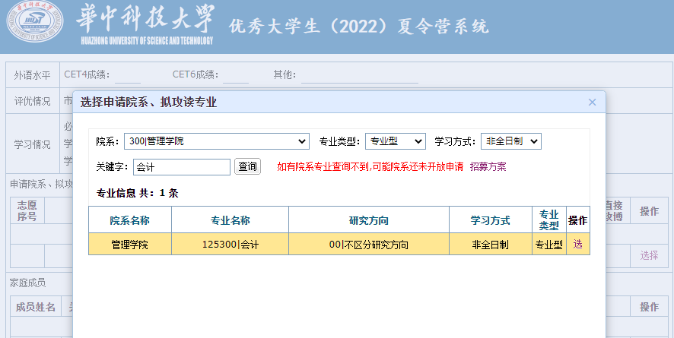Open the 院系 dropdown showing 管理学院
Viewport: 674px width, 338px height.
coord(217,141)
